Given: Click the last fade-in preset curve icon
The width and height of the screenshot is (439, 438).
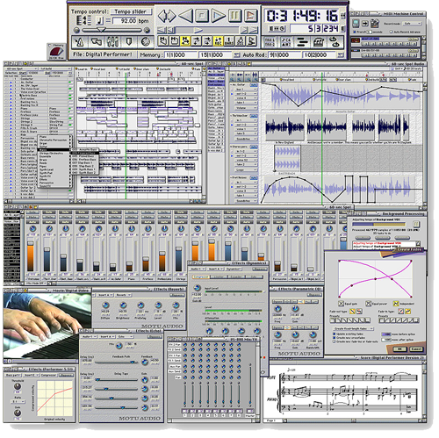Looking at the screenshot, I should pyautogui.click(x=416, y=320).
